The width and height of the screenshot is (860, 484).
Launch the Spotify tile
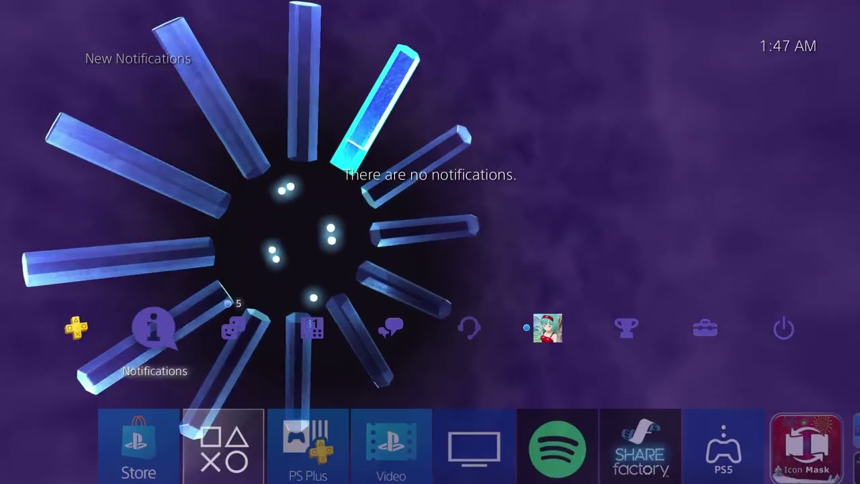pyautogui.click(x=557, y=446)
